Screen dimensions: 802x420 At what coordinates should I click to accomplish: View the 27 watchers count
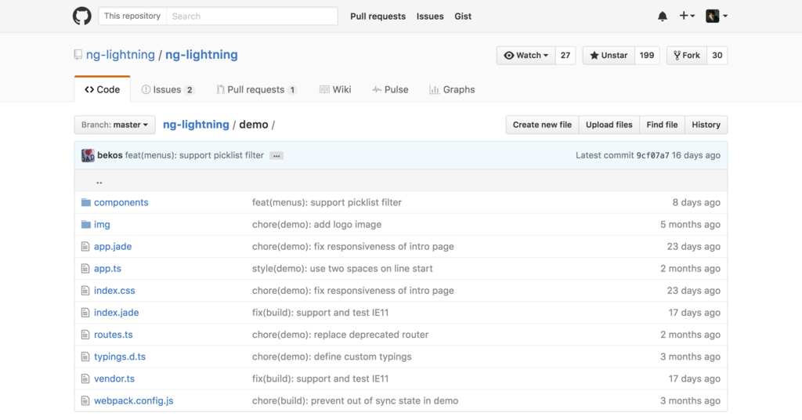(565, 56)
